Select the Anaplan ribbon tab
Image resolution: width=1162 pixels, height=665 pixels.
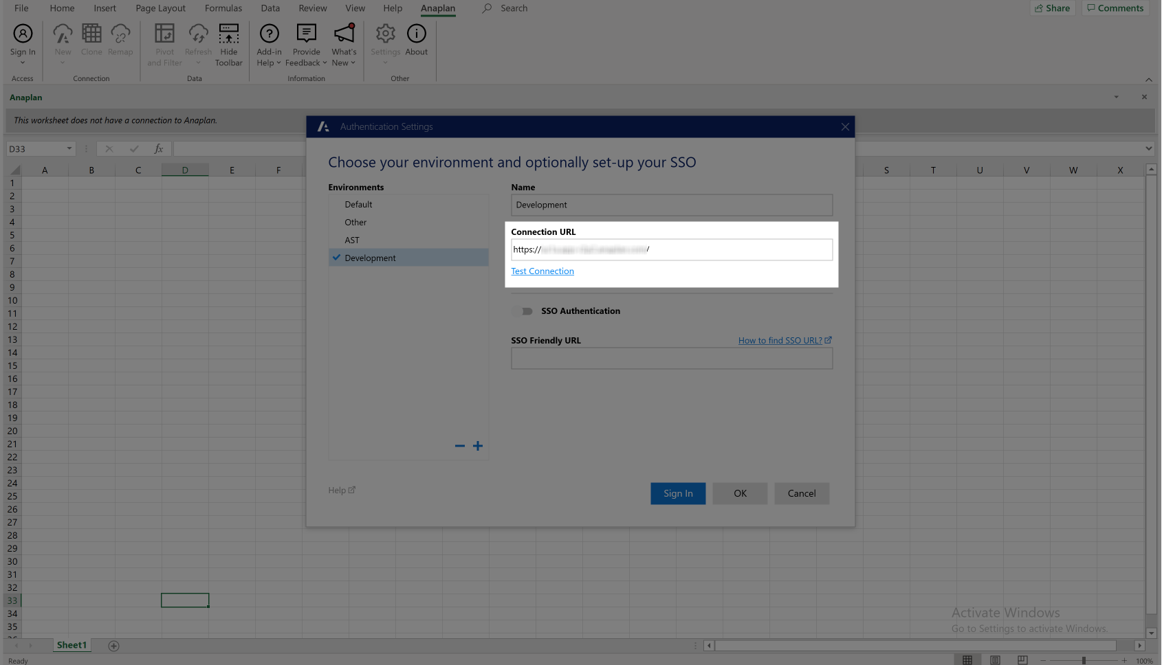[438, 8]
